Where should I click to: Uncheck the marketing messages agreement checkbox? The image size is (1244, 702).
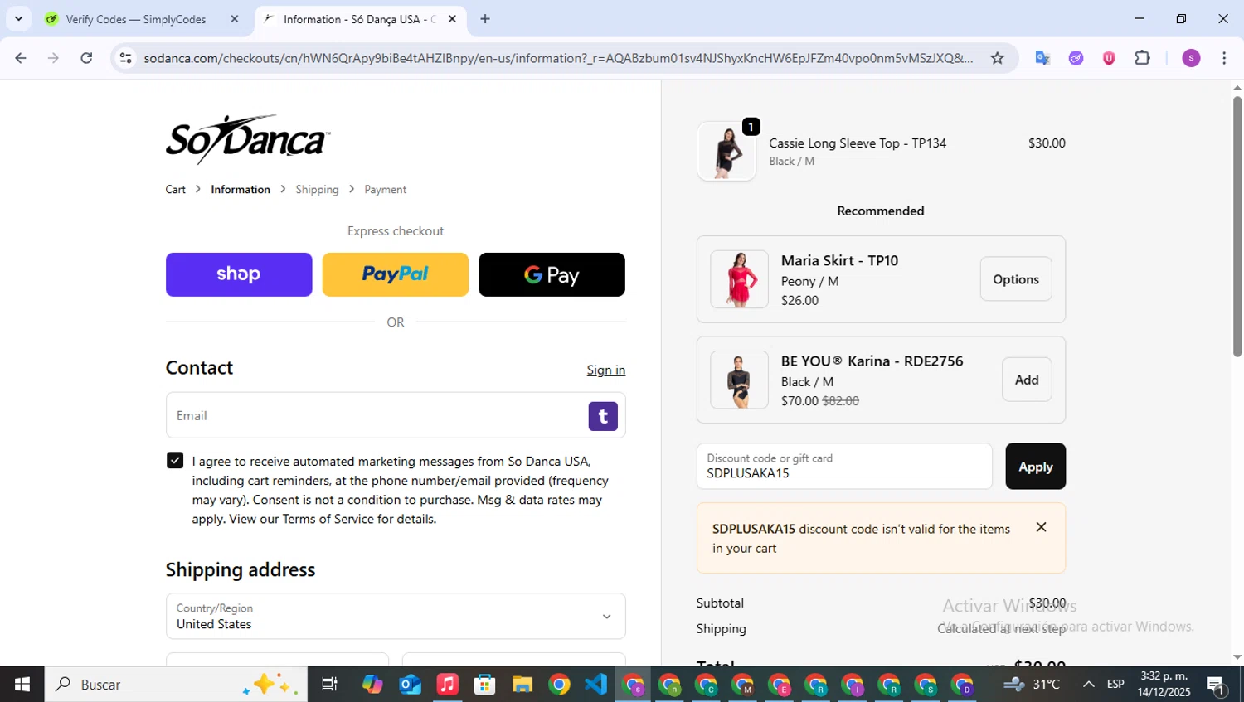point(175,461)
